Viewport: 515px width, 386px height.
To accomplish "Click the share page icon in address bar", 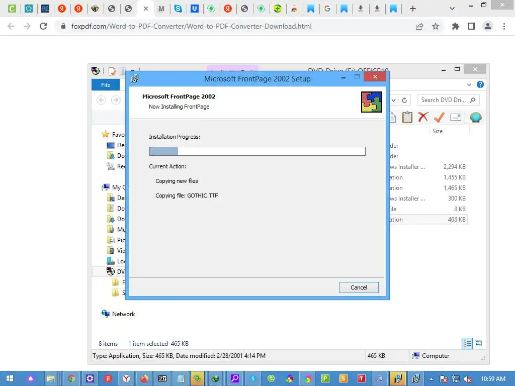I will 419,26.
